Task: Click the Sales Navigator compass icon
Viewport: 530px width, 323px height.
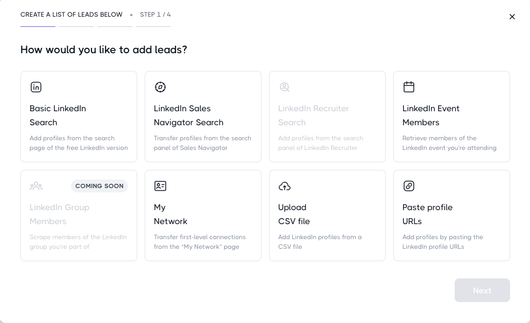Action: (160, 87)
